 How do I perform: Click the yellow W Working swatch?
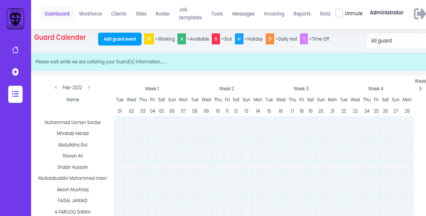[149, 39]
